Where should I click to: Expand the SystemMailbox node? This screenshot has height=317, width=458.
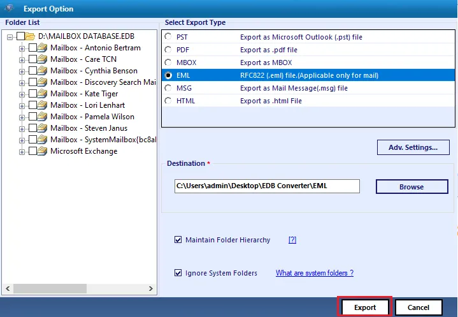point(22,140)
